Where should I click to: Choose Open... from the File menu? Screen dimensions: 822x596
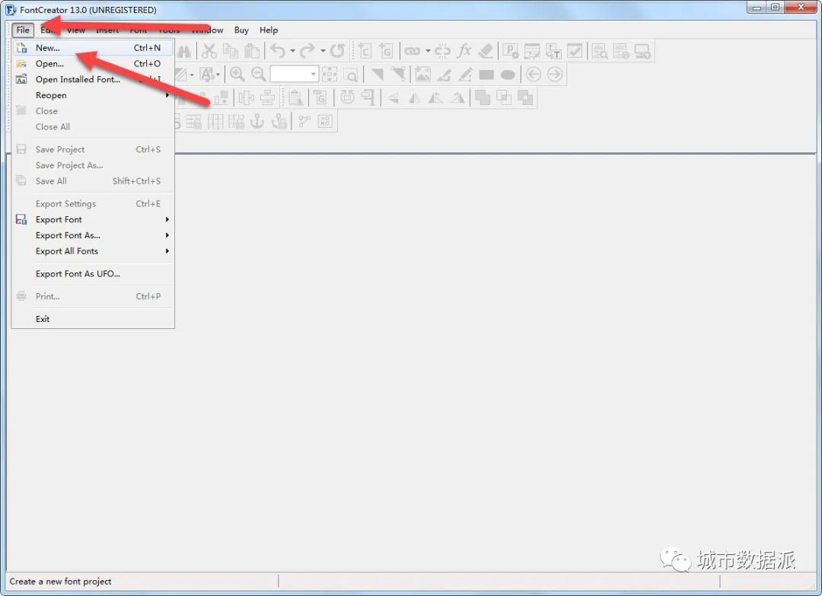tap(94, 63)
